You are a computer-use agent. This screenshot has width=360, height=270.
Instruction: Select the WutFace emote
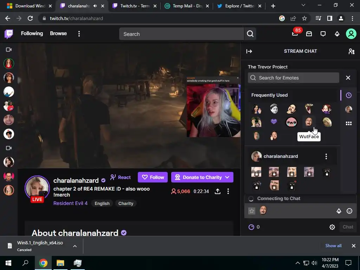[x=309, y=122]
